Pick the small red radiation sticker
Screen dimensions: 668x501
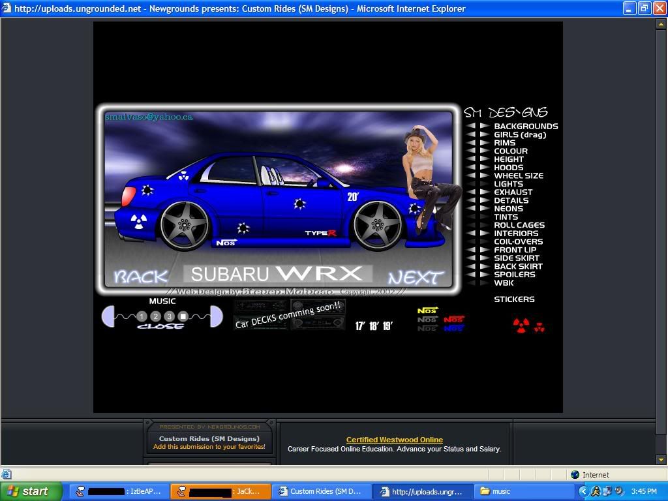point(539,327)
